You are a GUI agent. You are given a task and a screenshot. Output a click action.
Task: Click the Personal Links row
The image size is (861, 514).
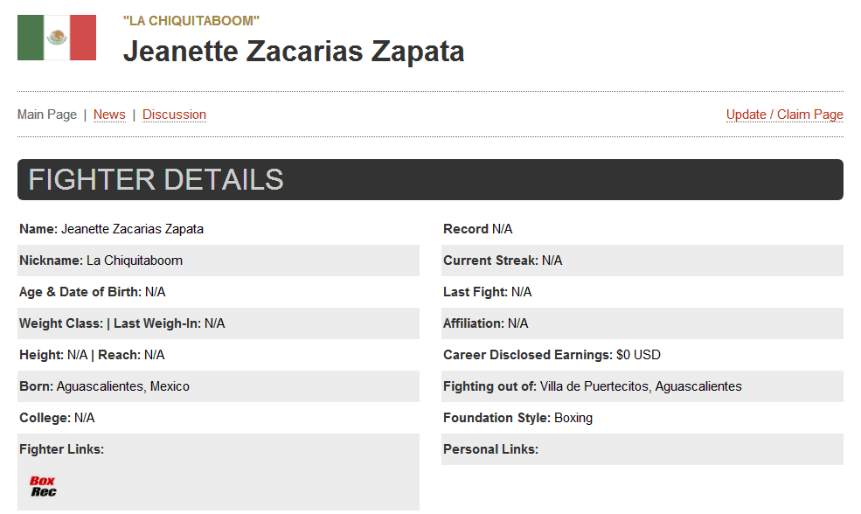(x=642, y=449)
